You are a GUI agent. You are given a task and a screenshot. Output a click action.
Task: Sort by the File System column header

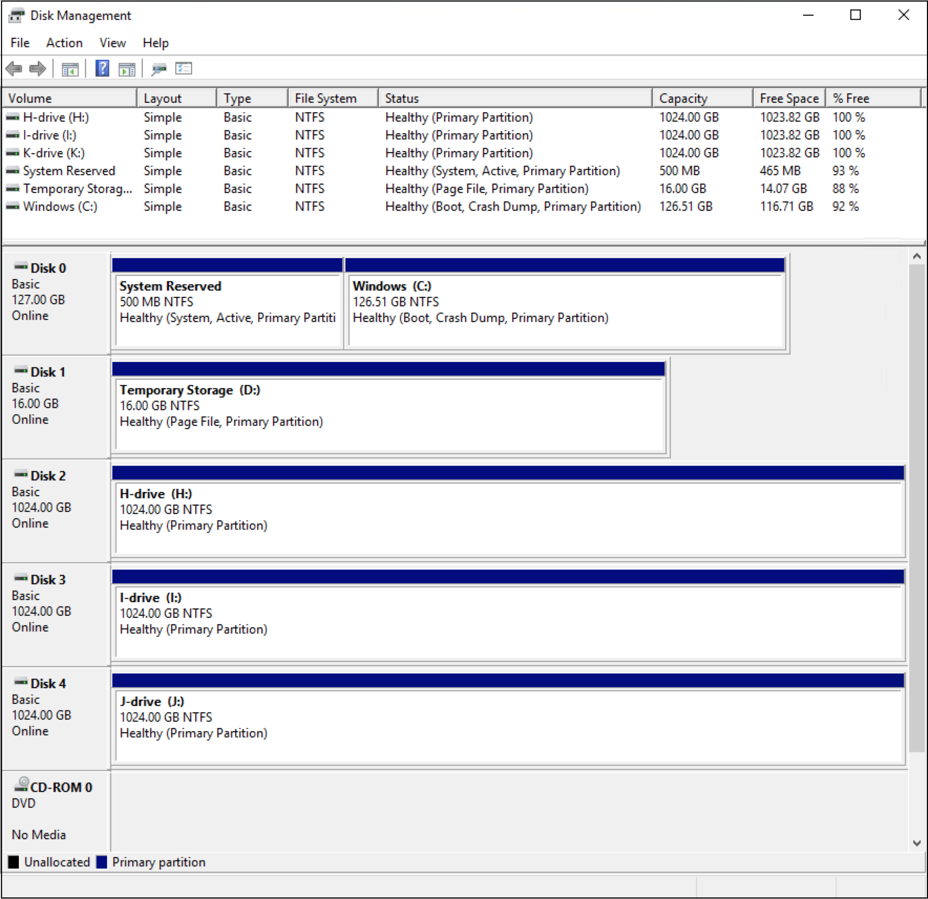333,98
